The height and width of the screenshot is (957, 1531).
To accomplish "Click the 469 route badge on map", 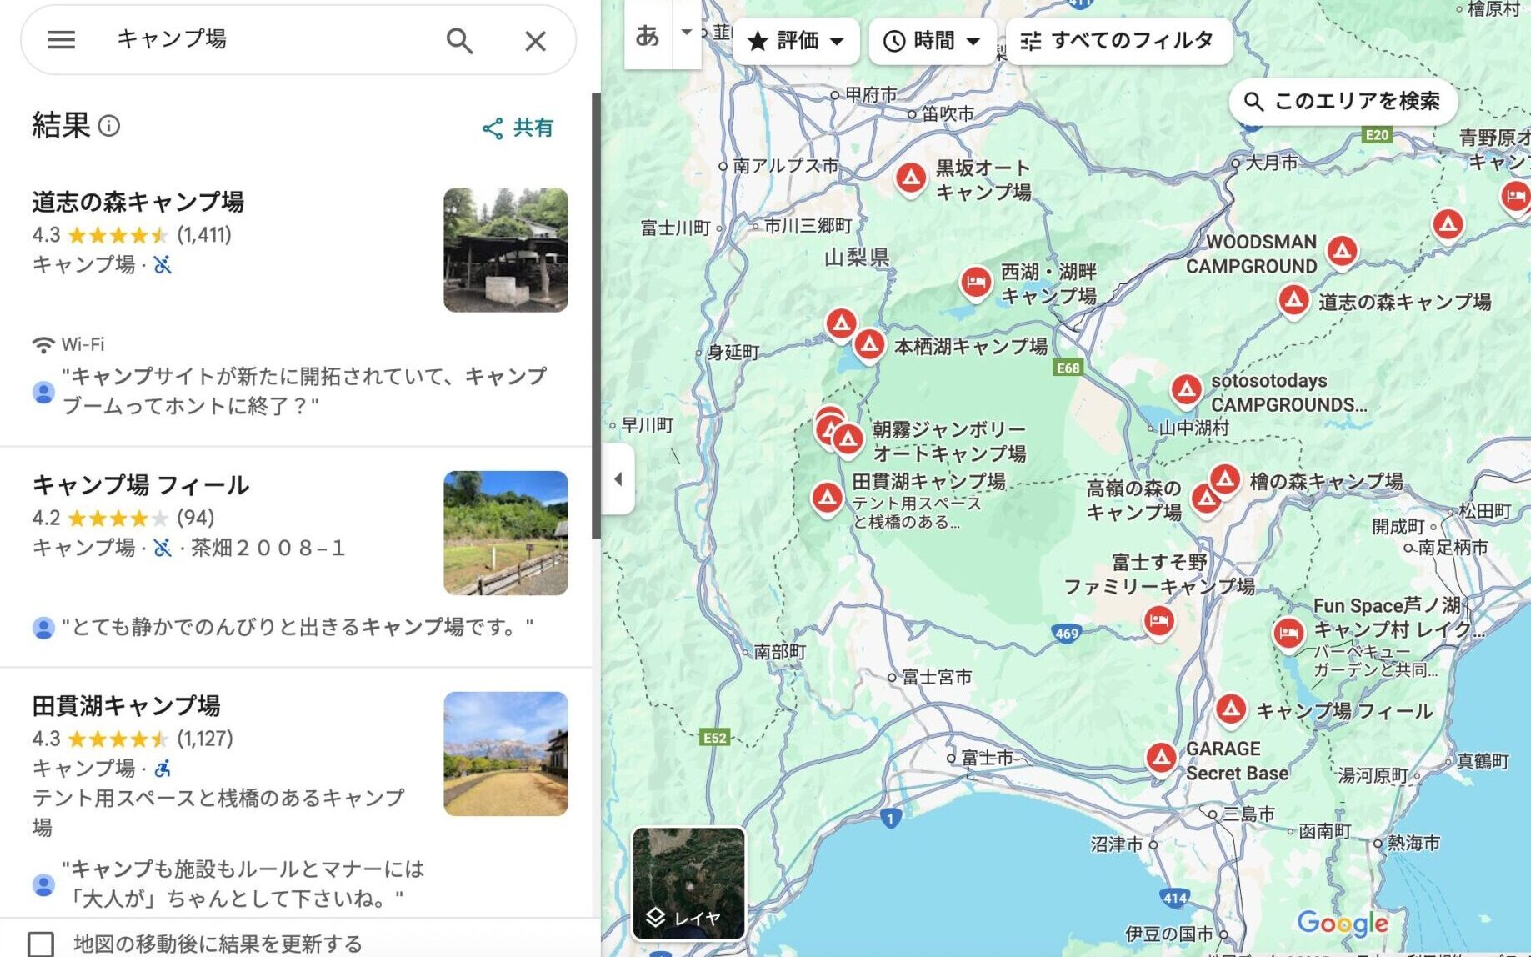I will 1067,633.
